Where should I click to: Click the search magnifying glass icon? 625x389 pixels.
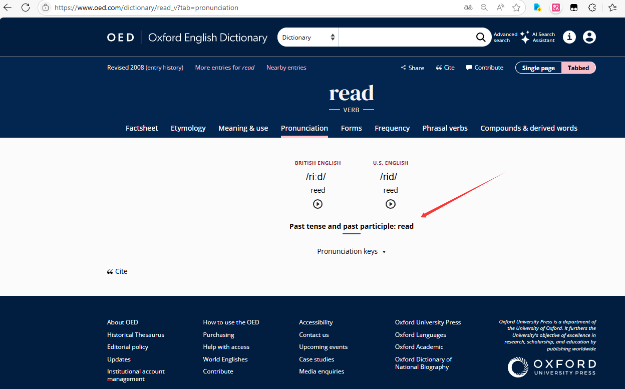480,38
